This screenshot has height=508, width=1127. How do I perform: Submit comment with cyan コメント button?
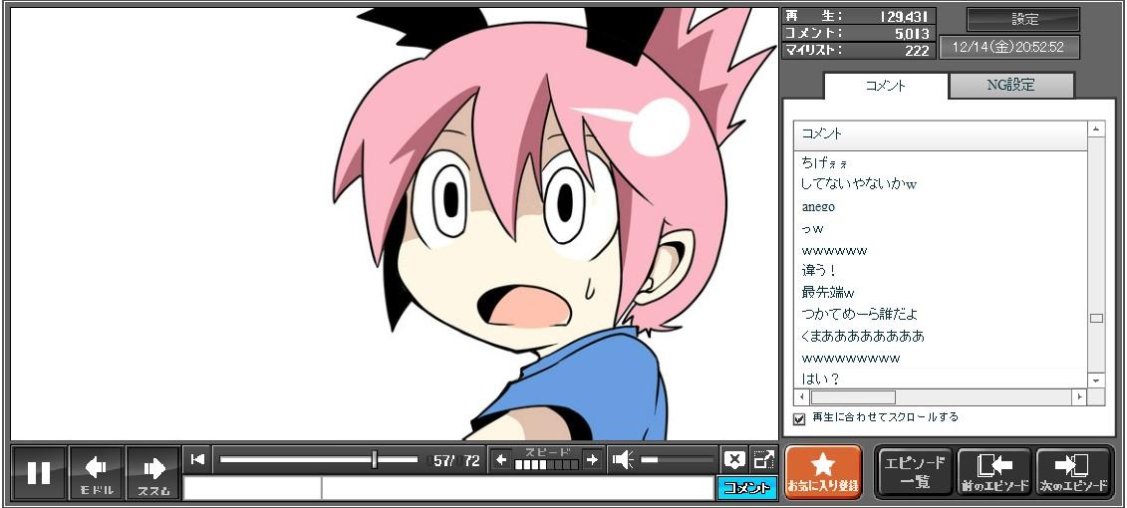coord(746,488)
